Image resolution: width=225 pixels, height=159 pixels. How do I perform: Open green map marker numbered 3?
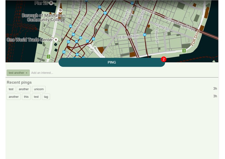click(184, 51)
